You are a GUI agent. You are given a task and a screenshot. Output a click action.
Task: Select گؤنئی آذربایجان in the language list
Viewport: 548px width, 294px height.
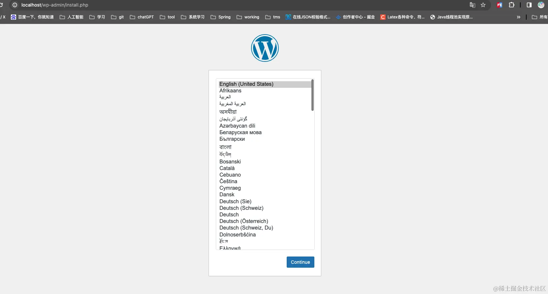point(265,119)
